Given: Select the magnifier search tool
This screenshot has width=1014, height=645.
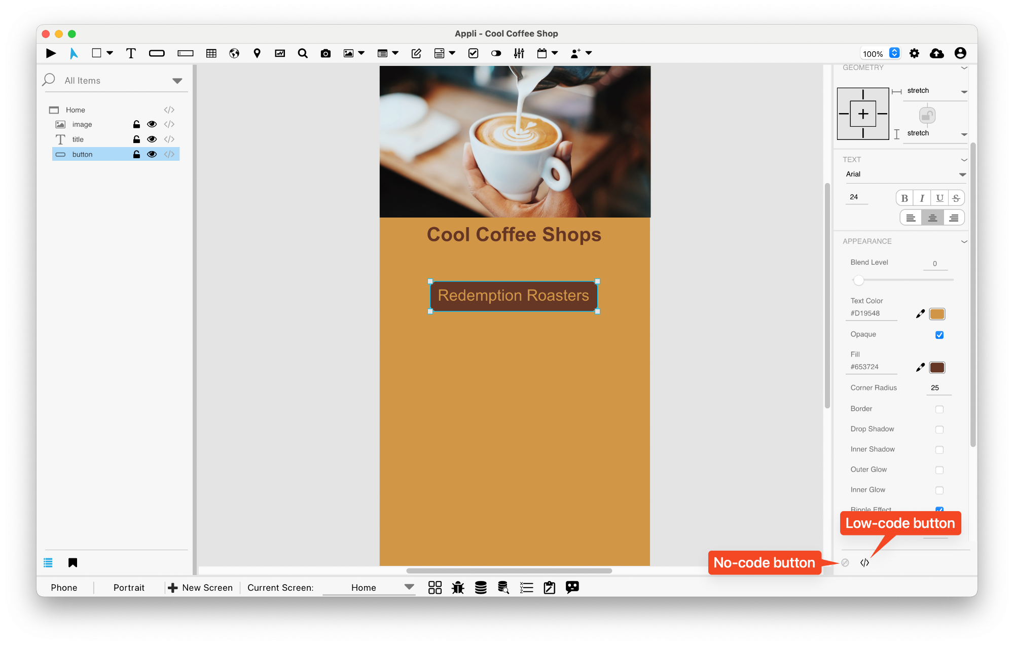Looking at the screenshot, I should [x=303, y=53].
